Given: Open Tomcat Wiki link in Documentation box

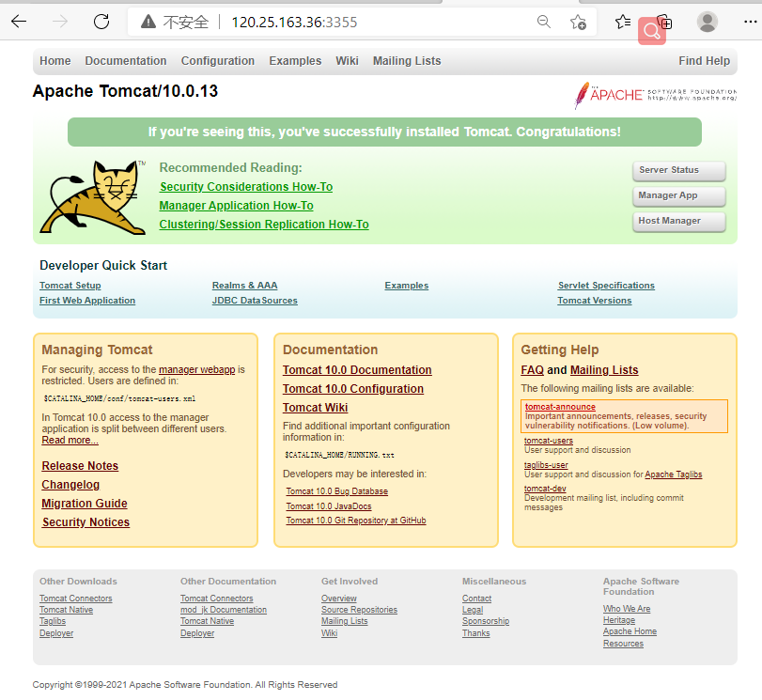Looking at the screenshot, I should [x=316, y=408].
